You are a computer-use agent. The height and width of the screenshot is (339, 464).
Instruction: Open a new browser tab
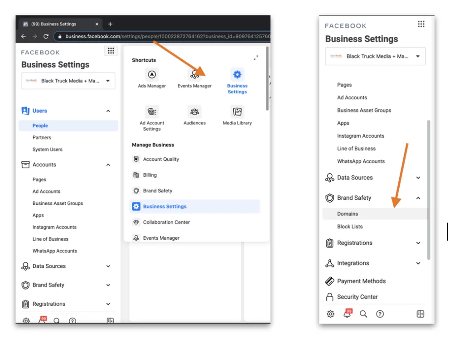(x=110, y=24)
